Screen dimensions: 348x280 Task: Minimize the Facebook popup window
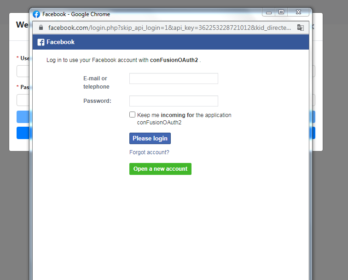click(x=269, y=12)
